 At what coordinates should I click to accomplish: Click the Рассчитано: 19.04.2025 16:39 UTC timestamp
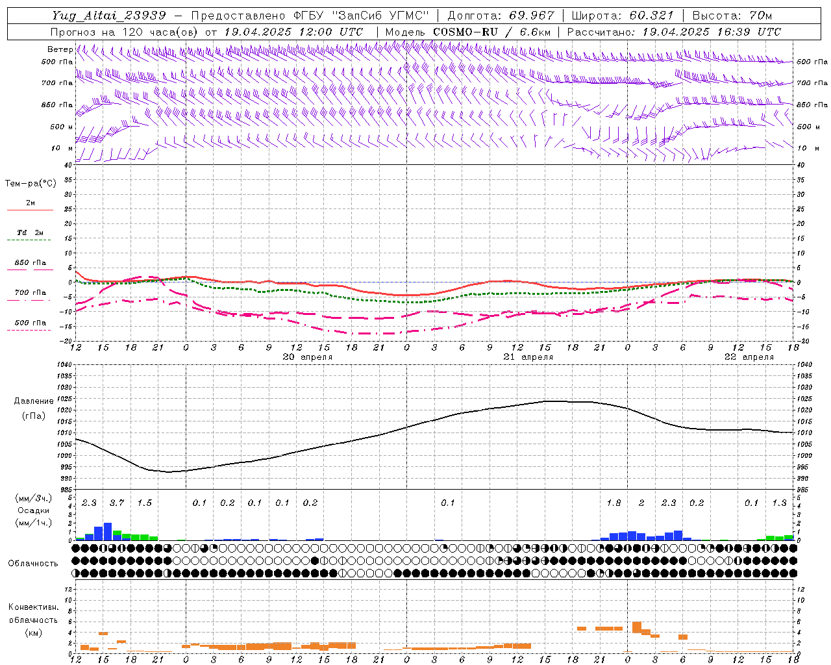(x=674, y=32)
